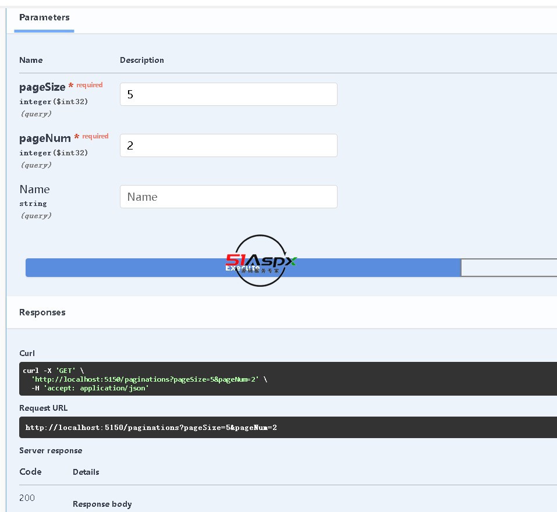Click the 'required' label next to pageSize
557x512 pixels.
coord(90,85)
